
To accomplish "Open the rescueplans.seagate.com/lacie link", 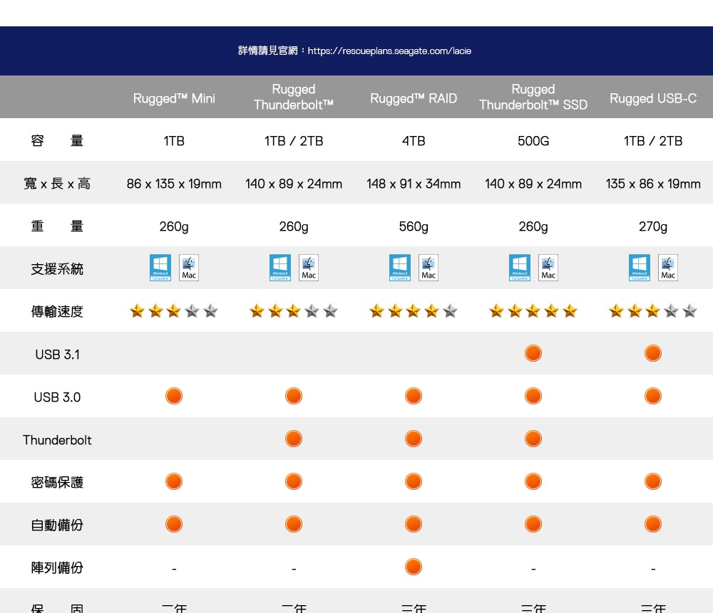I will [x=389, y=51].
